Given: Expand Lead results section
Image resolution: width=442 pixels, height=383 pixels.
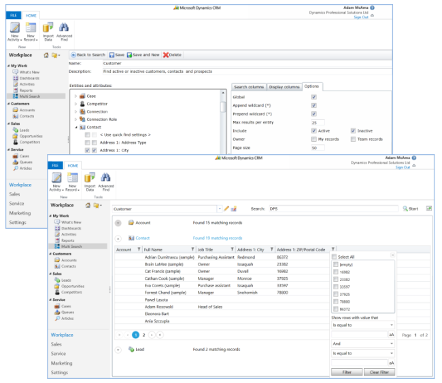Looking at the screenshot, I should point(118,350).
